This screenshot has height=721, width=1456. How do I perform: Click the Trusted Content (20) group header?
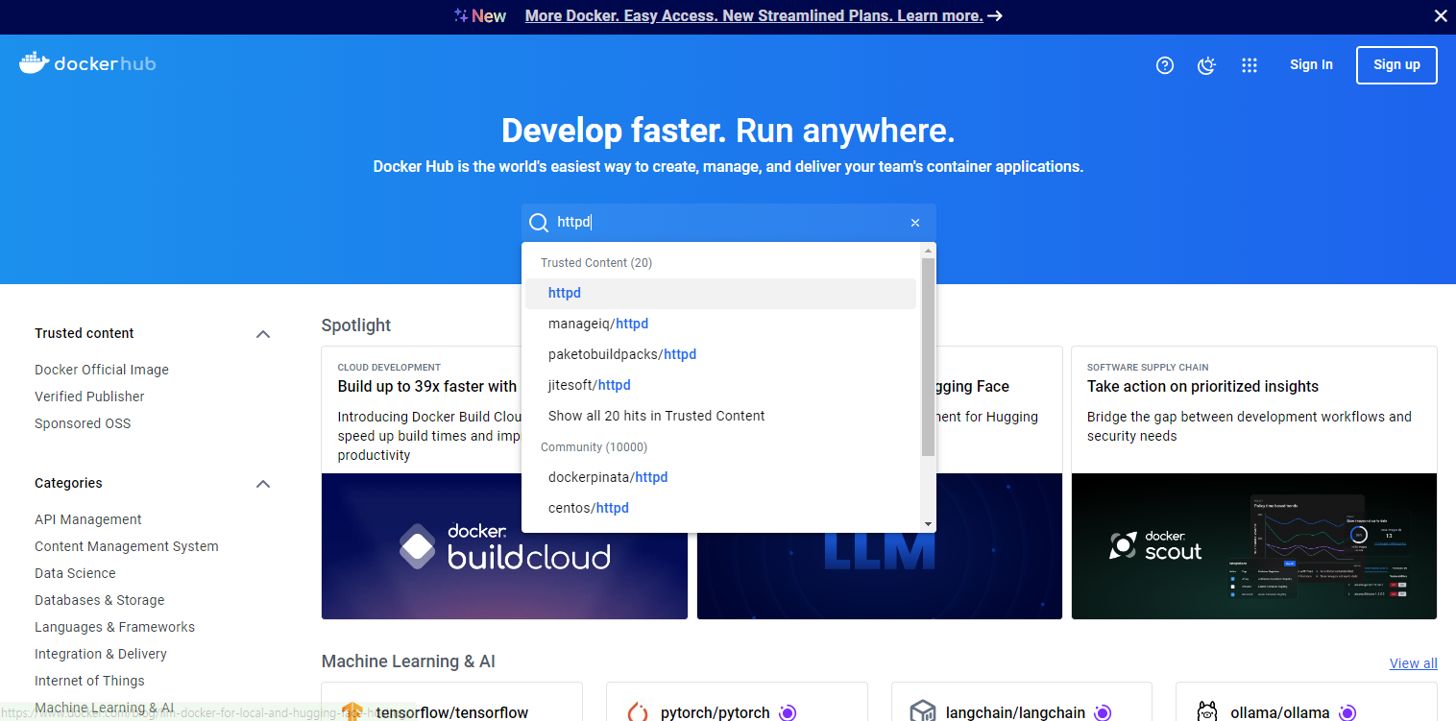coord(596,263)
